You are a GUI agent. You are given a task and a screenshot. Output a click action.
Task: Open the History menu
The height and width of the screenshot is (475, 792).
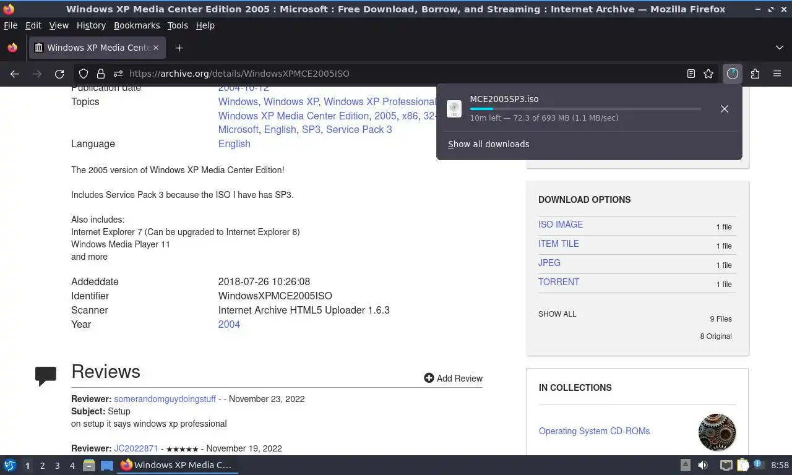pos(91,25)
